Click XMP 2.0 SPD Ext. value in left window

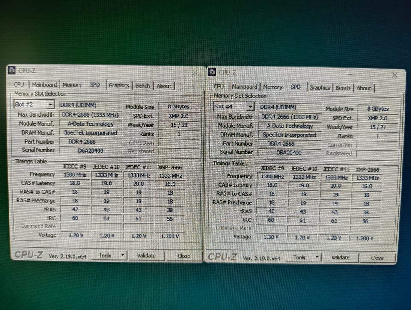[179, 116]
